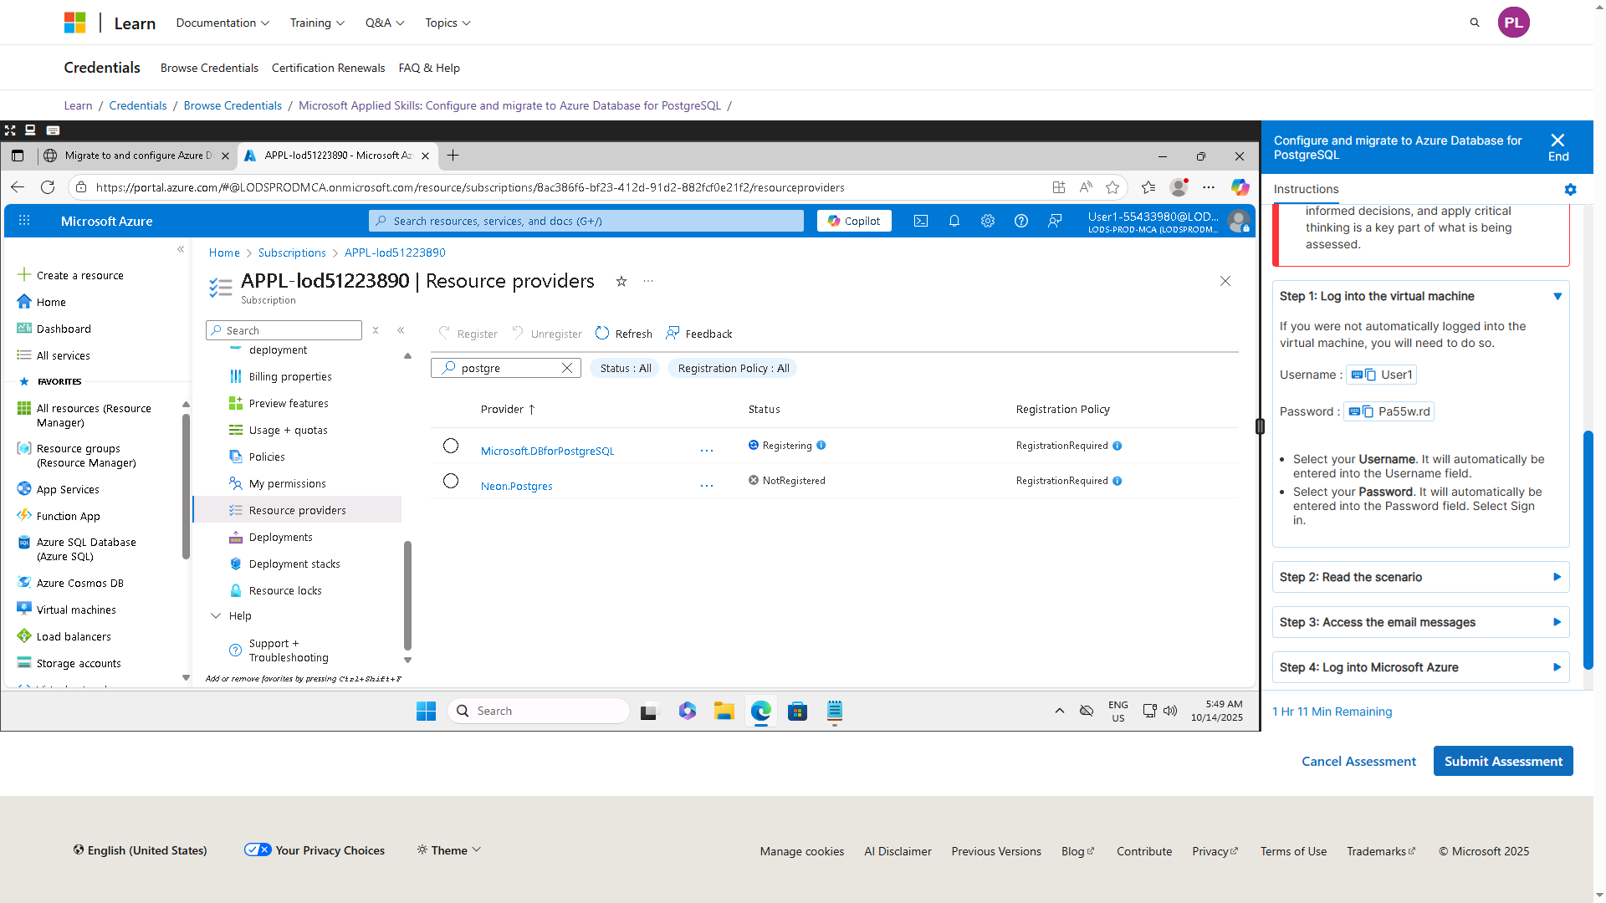Click the Submit Assessment button

[x=1503, y=761]
